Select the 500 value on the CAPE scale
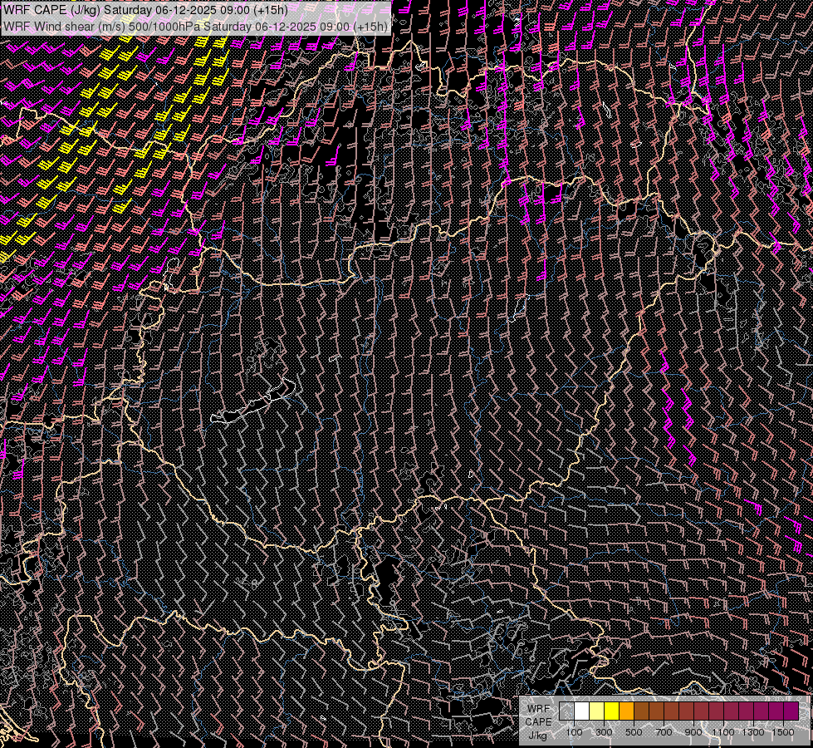Viewport: 813px width, 748px height. [634, 732]
